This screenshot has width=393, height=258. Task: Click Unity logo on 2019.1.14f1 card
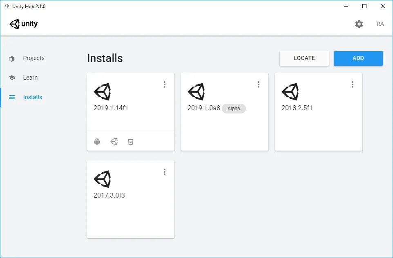(102, 92)
